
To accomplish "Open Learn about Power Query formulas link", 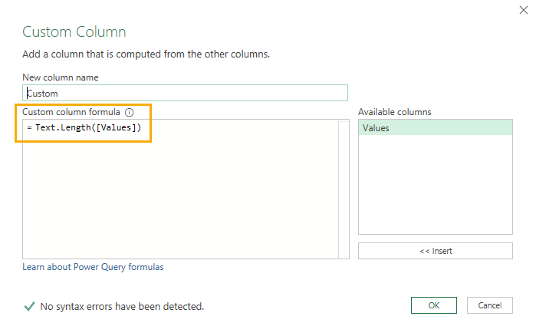I will pyautogui.click(x=93, y=267).
